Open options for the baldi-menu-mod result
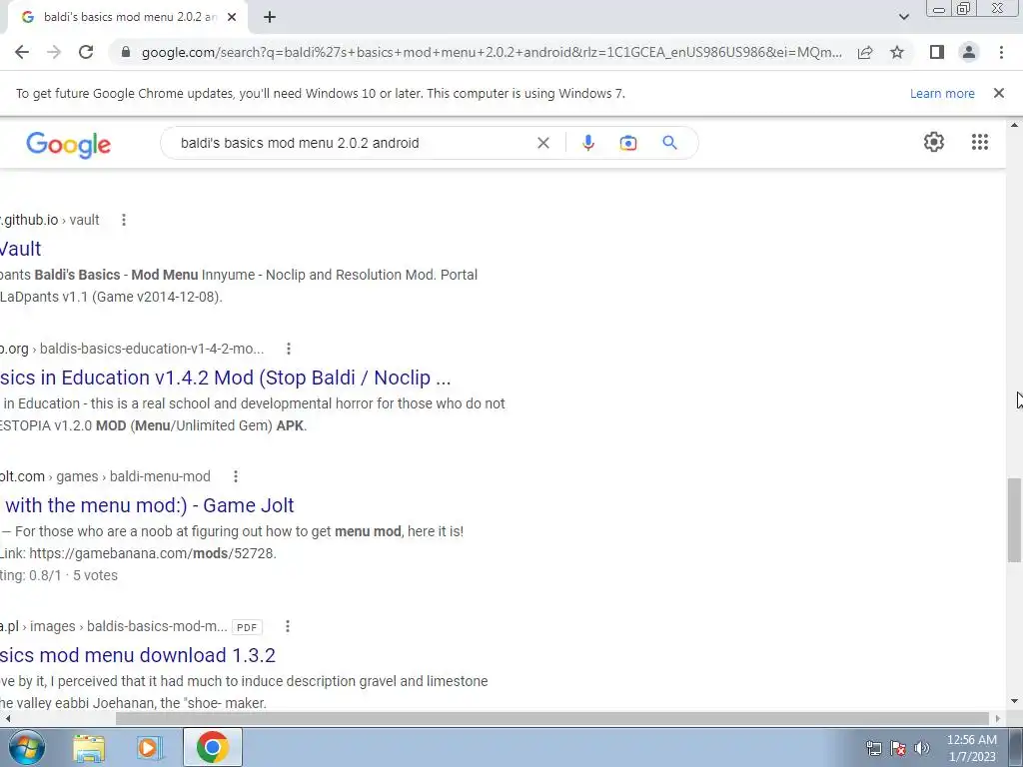1023x767 pixels. pyautogui.click(x=236, y=476)
